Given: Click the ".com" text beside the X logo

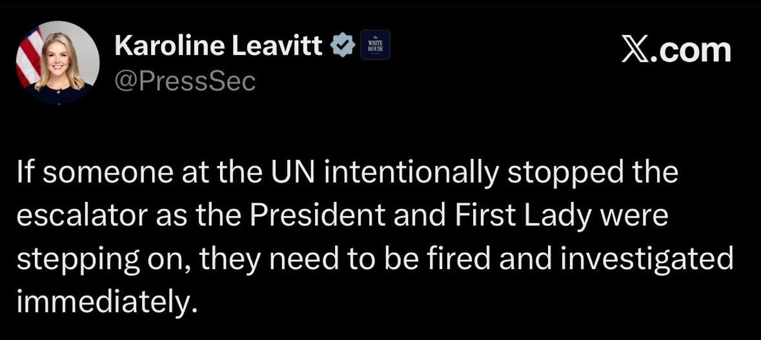Looking at the screenshot, I should tap(692, 50).
